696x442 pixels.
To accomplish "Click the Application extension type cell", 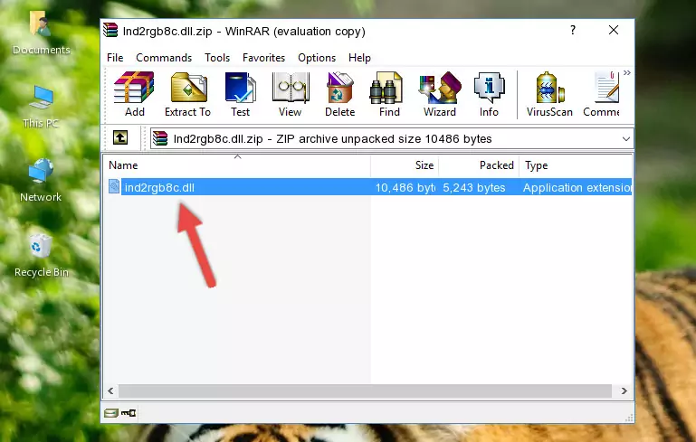I will coord(577,187).
